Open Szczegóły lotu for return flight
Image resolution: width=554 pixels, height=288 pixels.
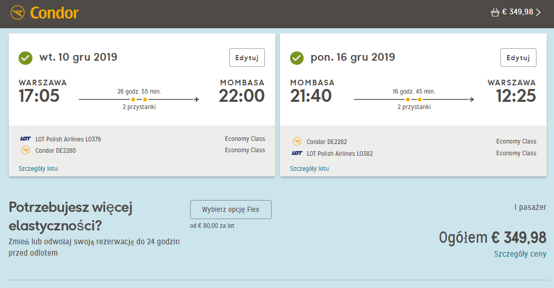[x=310, y=169]
